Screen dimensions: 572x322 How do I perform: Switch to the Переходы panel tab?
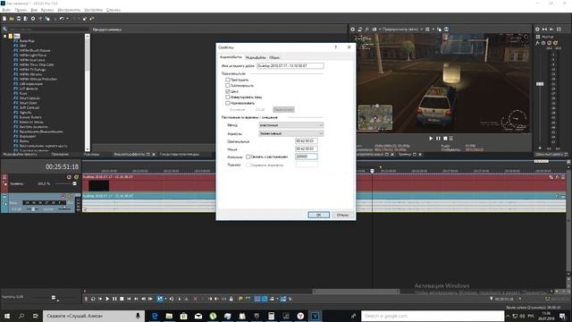click(91, 155)
